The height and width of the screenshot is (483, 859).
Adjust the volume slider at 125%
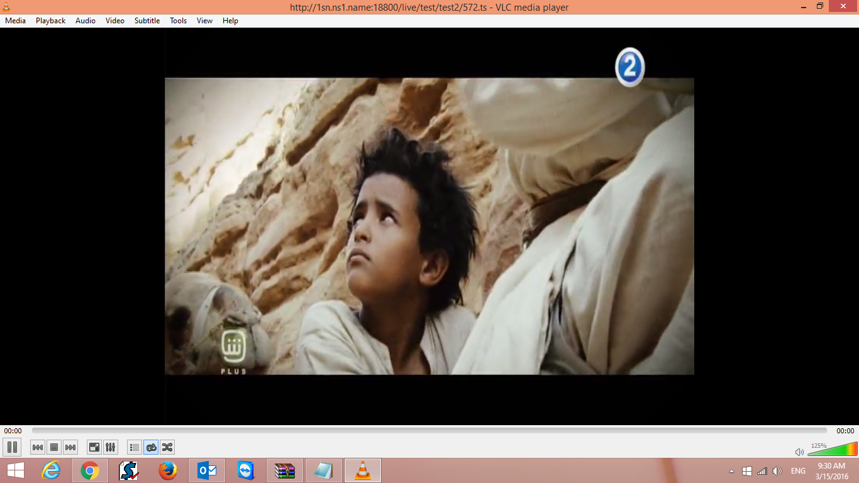coord(832,449)
